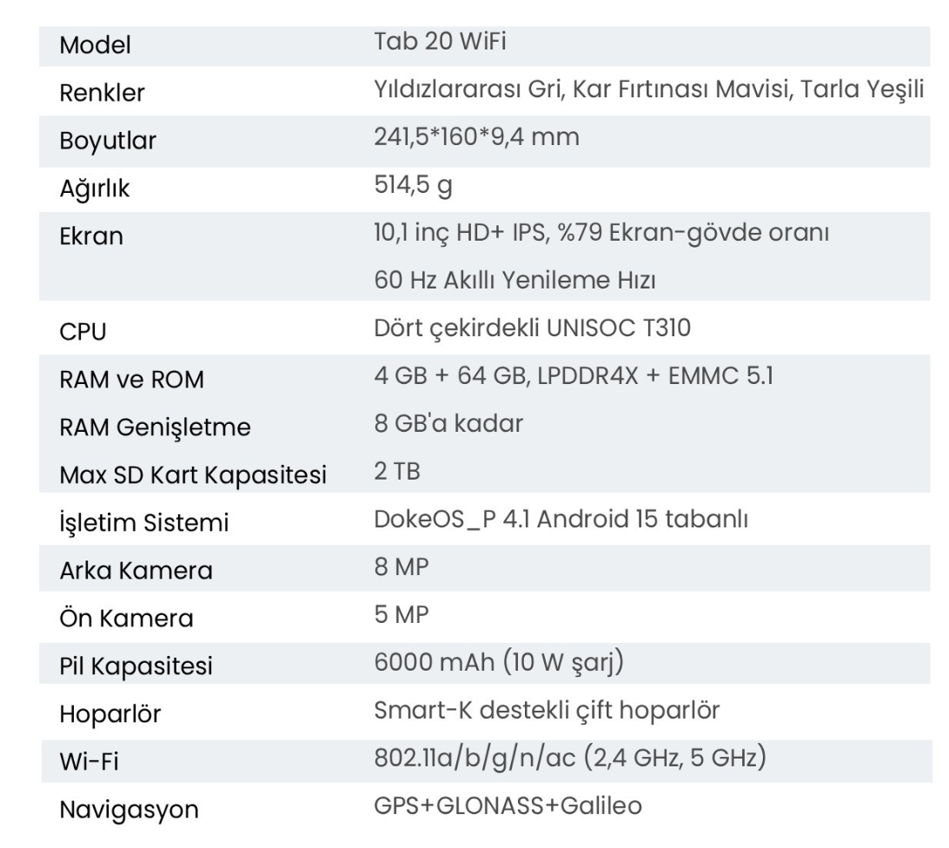The width and height of the screenshot is (949, 848).
Task: Select the DokeOS_P 4.1 operating system text
Action: tap(561, 520)
